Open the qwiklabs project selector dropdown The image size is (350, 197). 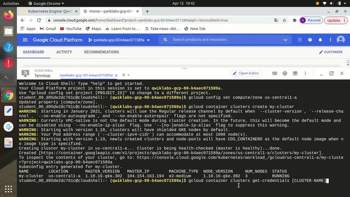(119, 40)
